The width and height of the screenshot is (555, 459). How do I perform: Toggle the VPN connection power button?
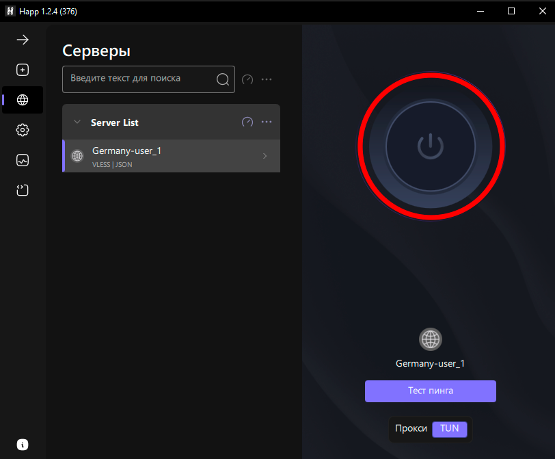(x=431, y=146)
